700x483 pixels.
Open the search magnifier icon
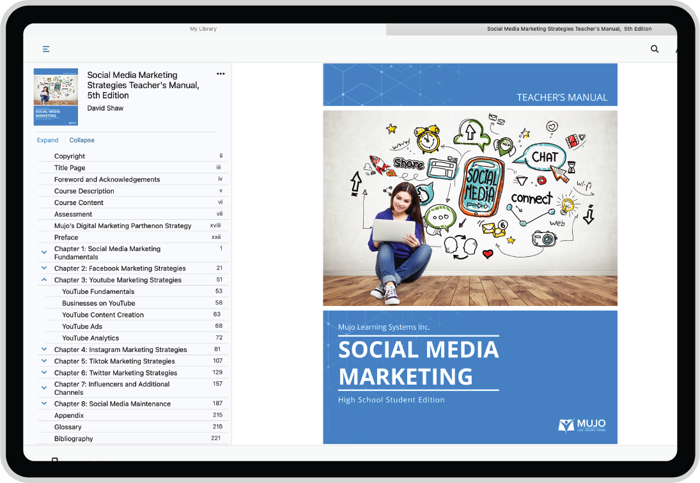655,49
